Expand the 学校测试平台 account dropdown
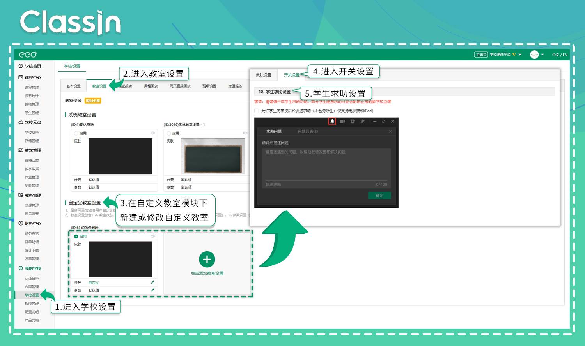 click(520, 55)
